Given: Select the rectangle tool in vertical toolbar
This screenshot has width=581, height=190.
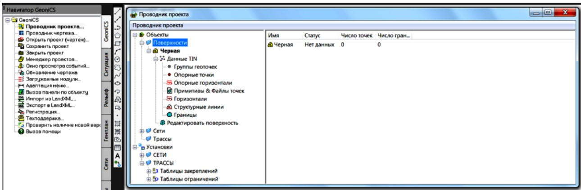Looking at the screenshot, I should click(118, 43).
